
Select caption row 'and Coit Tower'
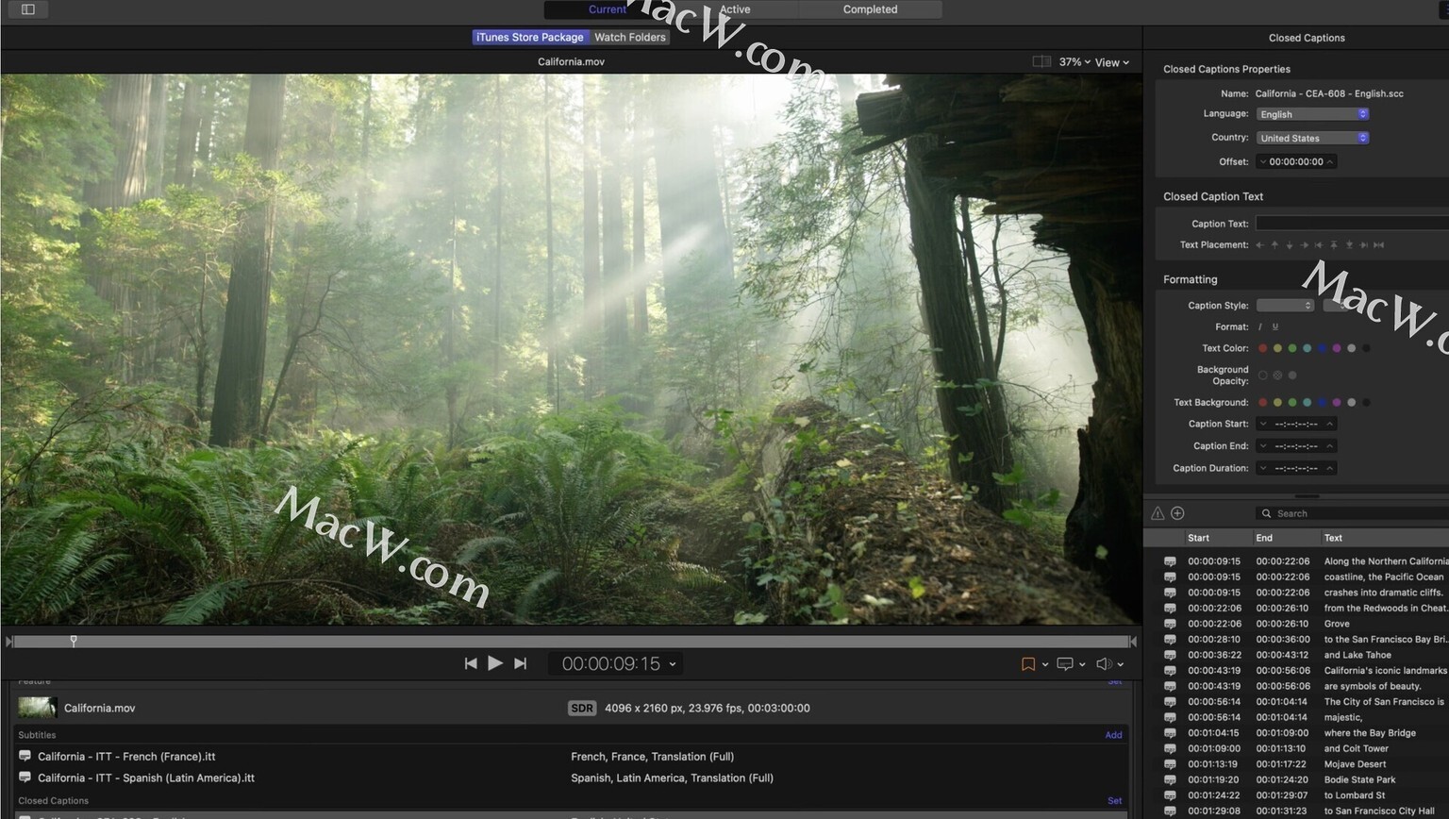[x=1297, y=749]
